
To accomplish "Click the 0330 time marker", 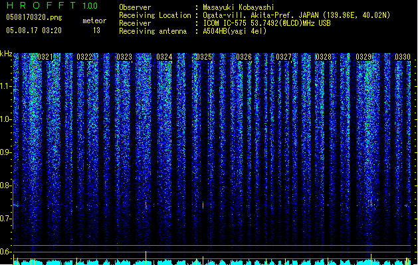I will click(403, 57).
